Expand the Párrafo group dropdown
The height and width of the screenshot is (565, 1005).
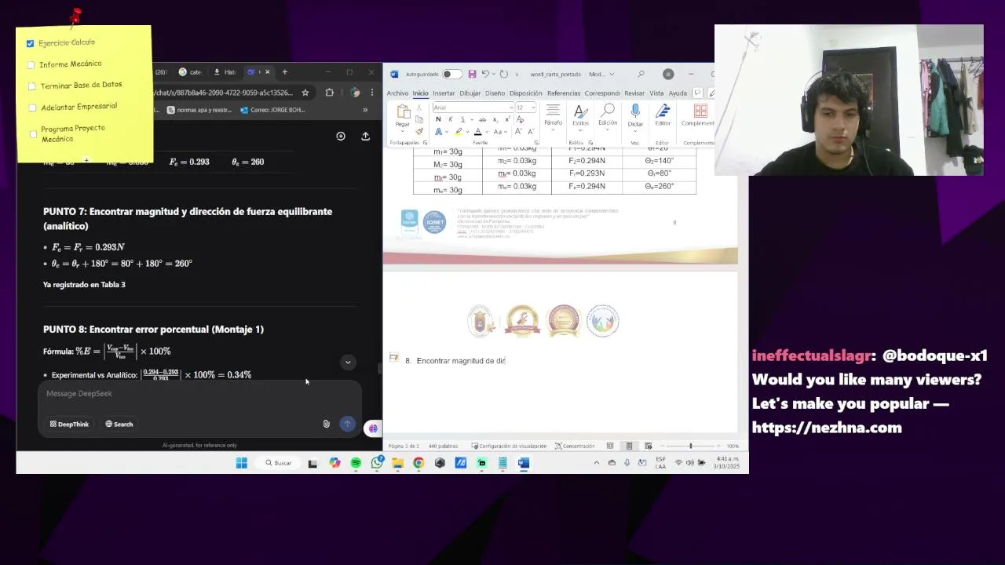click(553, 130)
